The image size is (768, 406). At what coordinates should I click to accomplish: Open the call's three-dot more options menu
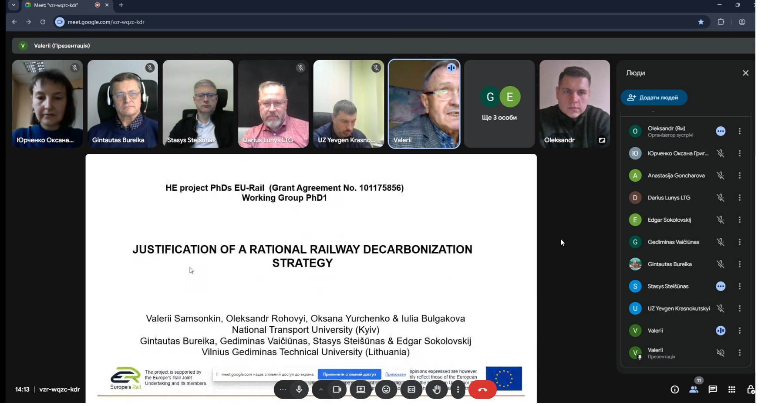(458, 389)
